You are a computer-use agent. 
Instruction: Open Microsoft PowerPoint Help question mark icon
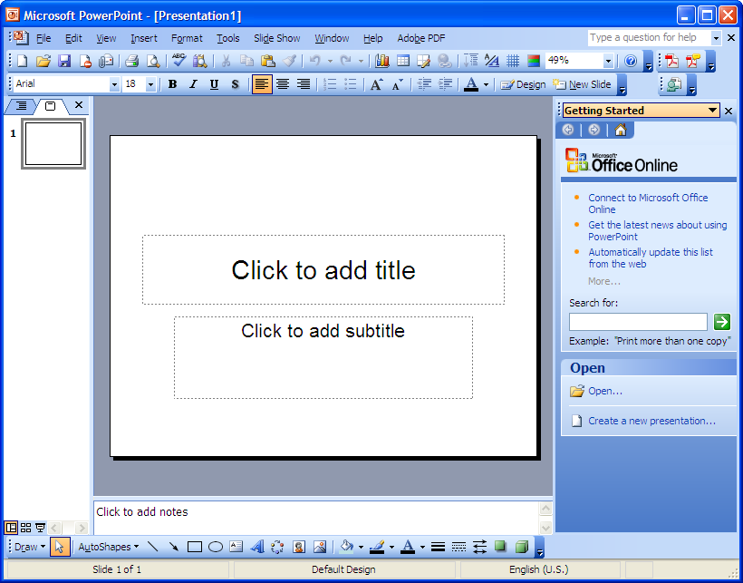click(631, 61)
